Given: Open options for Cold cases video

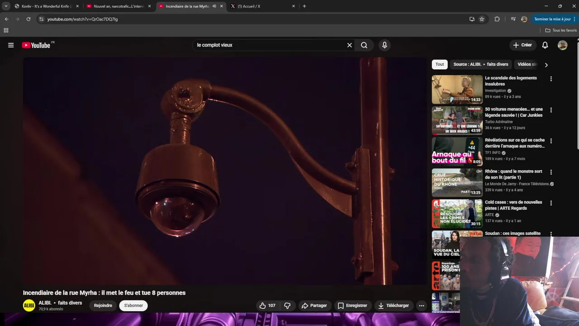Looking at the screenshot, I should coord(551,203).
